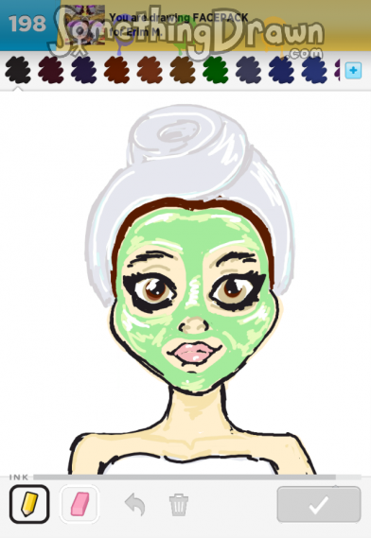Undo last stroke with arrow icon
This screenshot has width=371, height=538.
pos(134,504)
